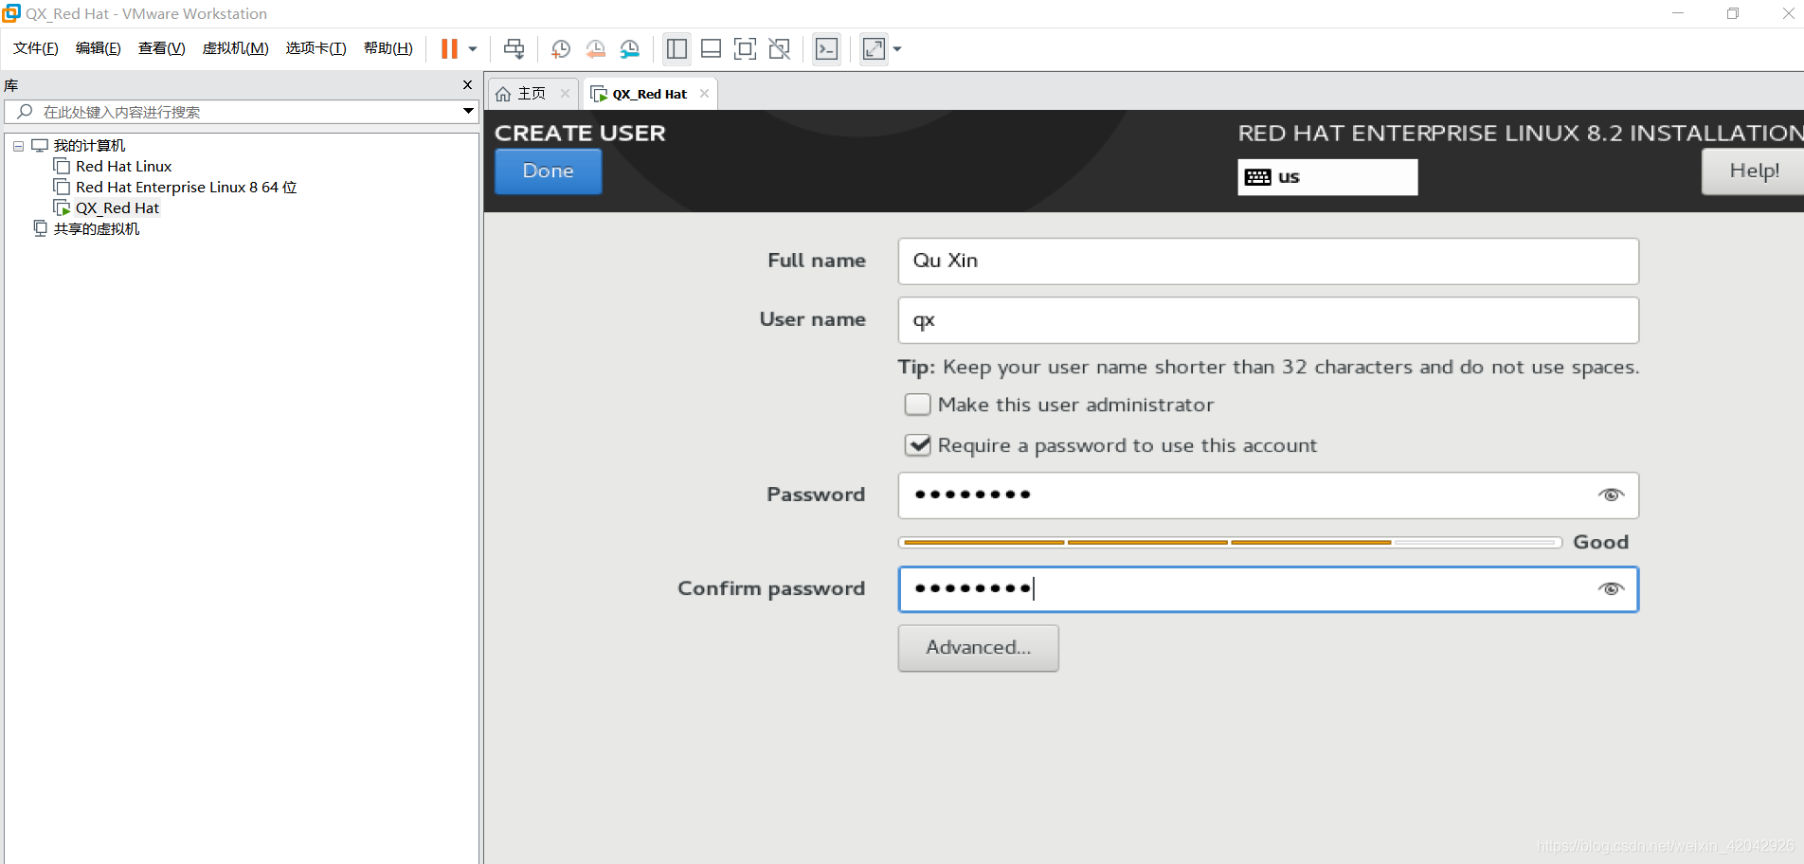Click the Full name input field
The height and width of the screenshot is (864, 1804).
click(x=1268, y=261)
